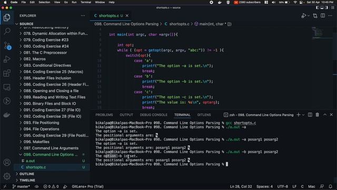337x190 pixels.
Task: Open the Selection menu
Action: (44, 2)
